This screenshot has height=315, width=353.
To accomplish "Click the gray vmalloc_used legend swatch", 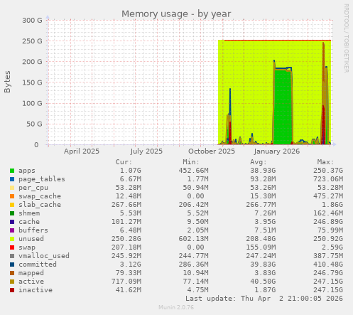I will click(12, 256).
